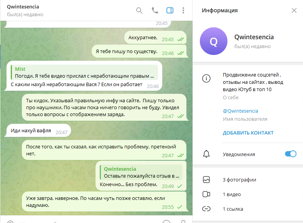
Task: Click the 20:47 timestamp under "претензий нет"
Action: tap(168, 156)
